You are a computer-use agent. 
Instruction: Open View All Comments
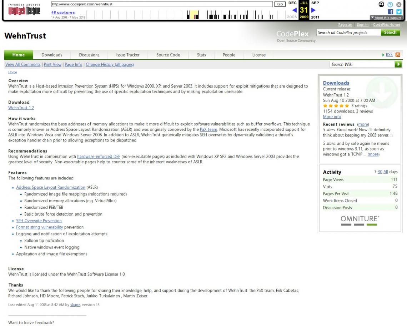[x=23, y=64]
